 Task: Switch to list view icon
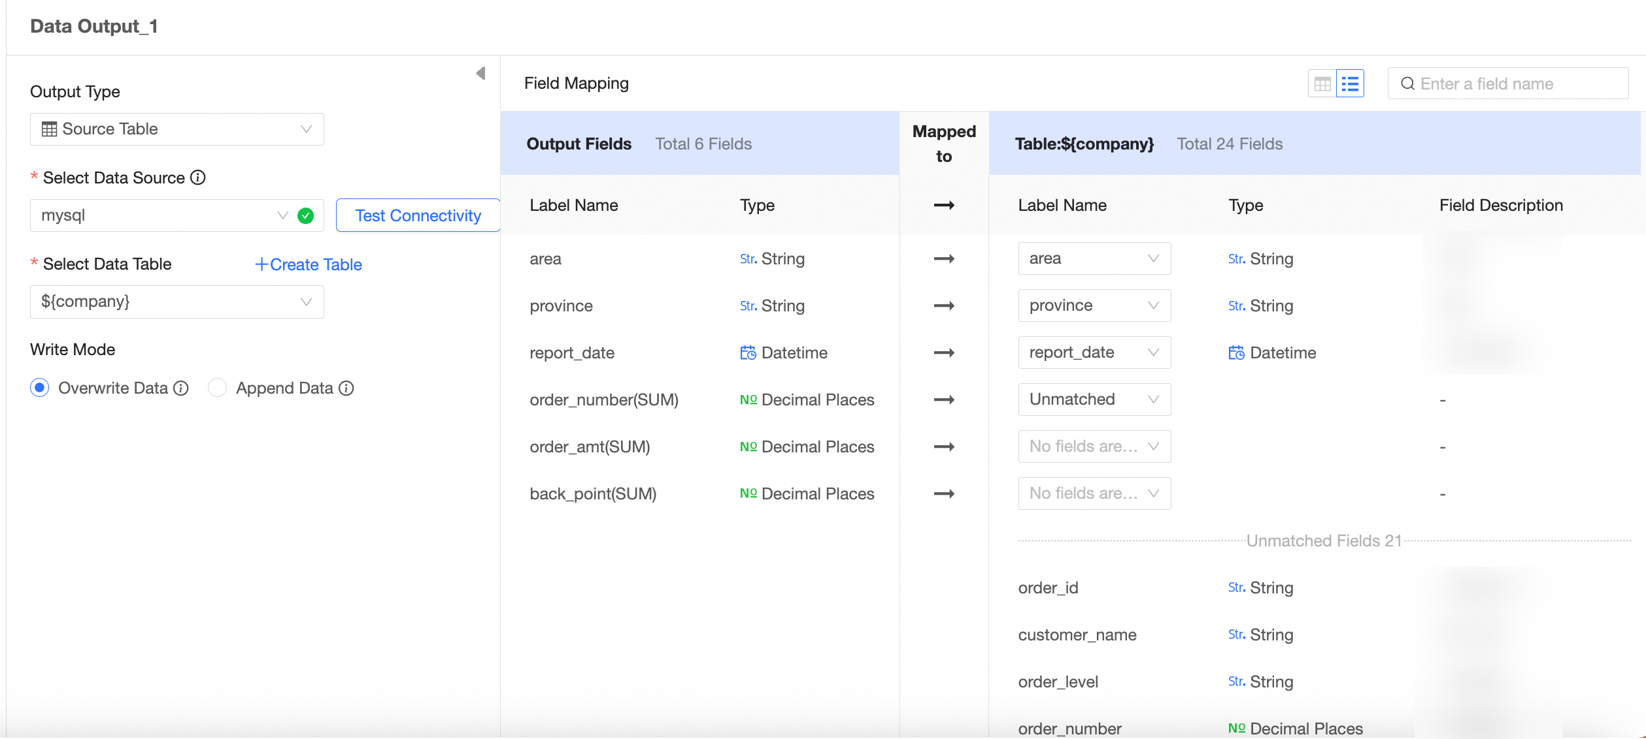click(x=1350, y=84)
